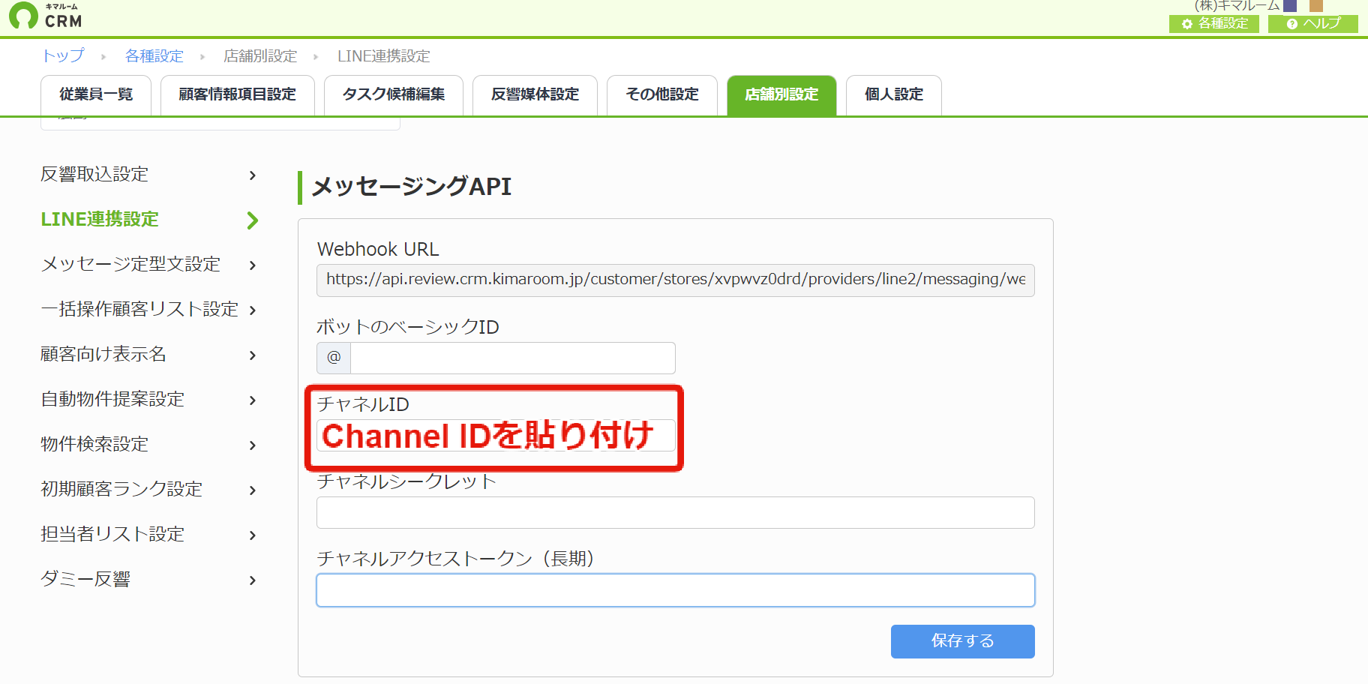This screenshot has height=684, width=1368.
Task: Click chevron next to 一括操作顧客リスト設定
Action: (x=253, y=310)
